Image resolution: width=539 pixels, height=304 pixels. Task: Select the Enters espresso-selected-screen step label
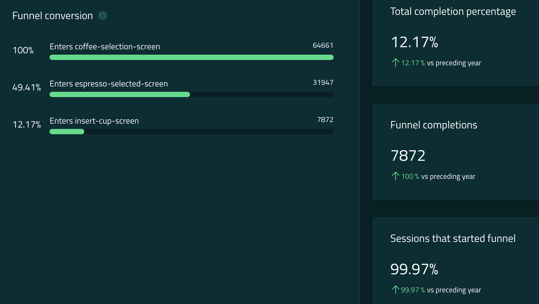(x=109, y=84)
